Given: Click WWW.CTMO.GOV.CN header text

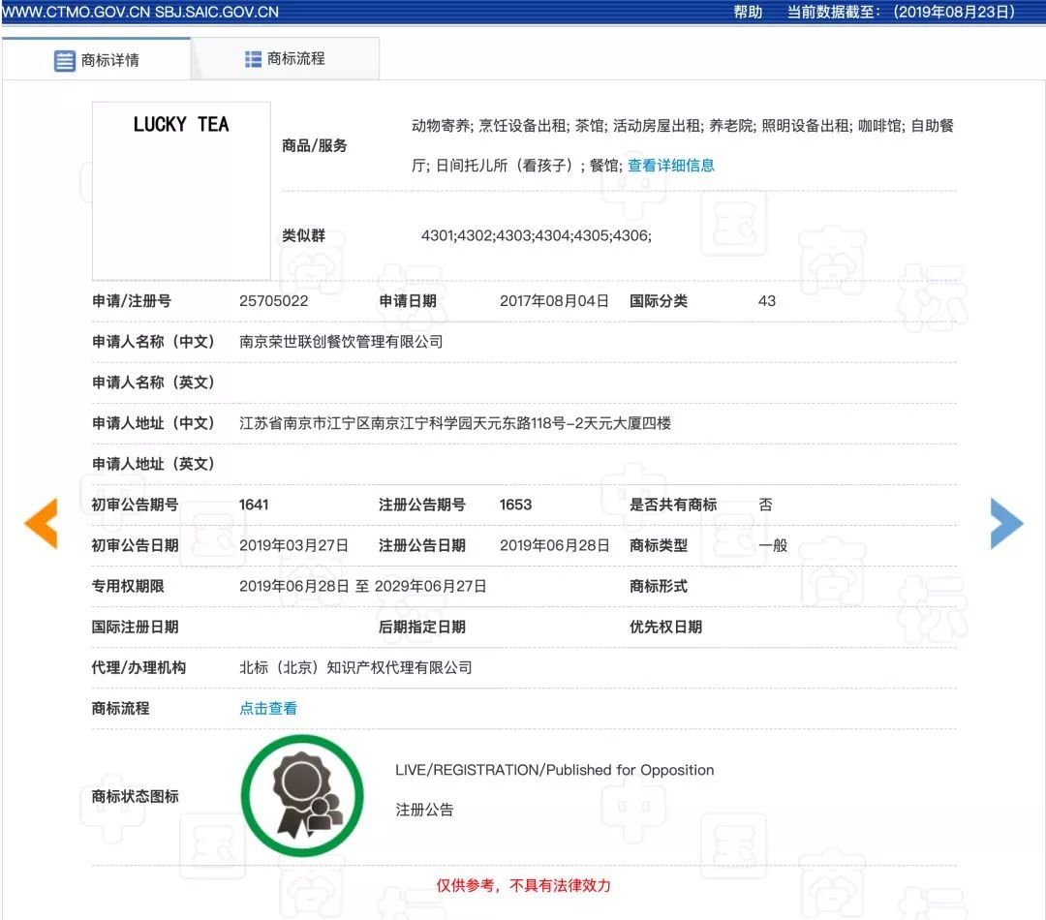Looking at the screenshot, I should click(77, 12).
